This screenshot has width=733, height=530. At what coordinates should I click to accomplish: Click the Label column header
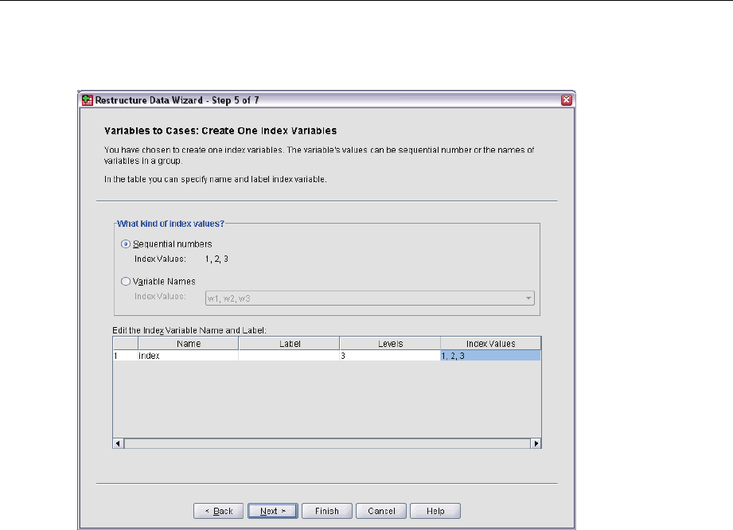(289, 344)
